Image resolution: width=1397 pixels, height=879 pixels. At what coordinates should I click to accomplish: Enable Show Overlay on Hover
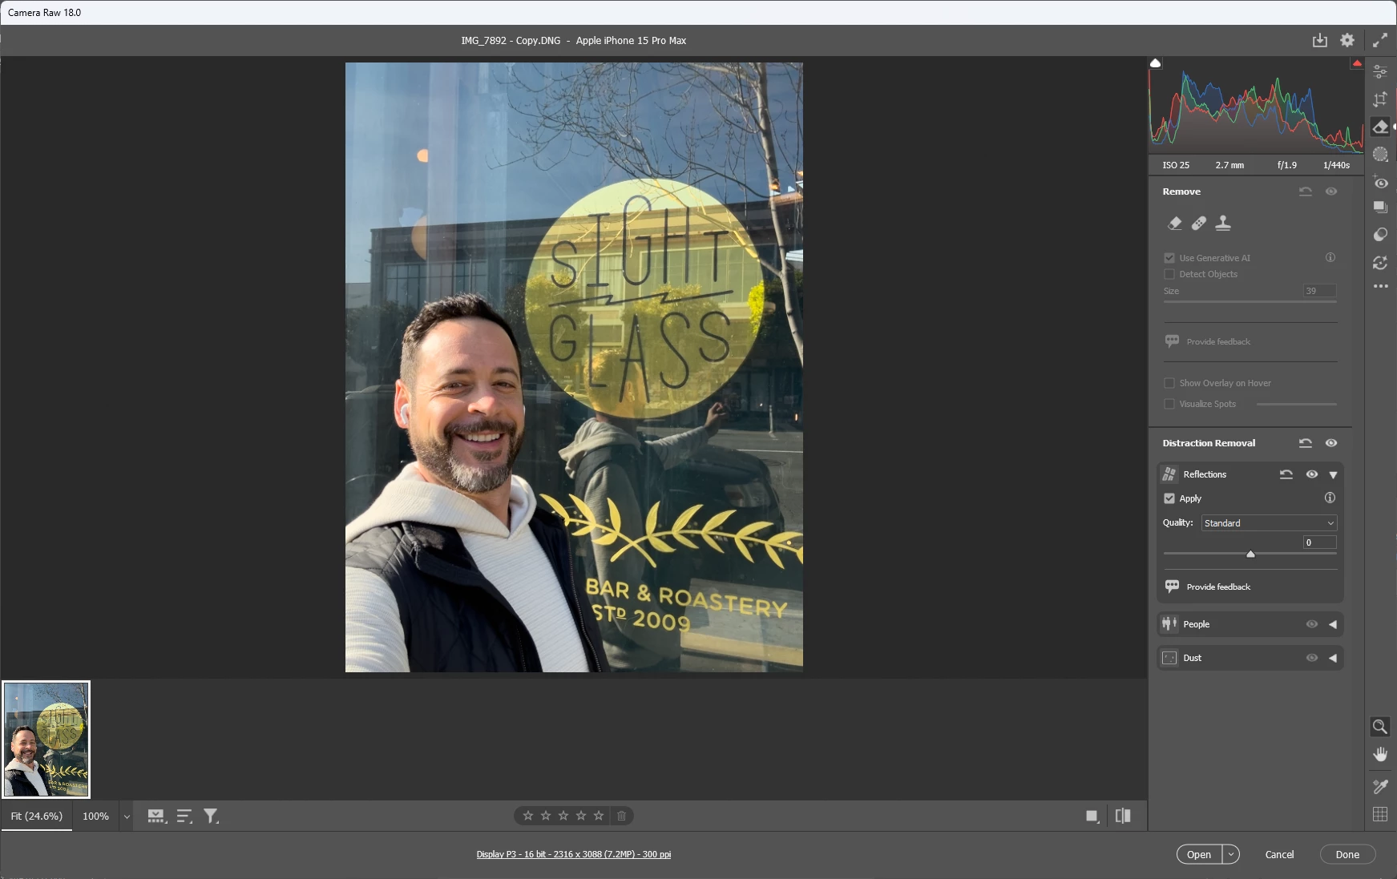[1169, 383]
